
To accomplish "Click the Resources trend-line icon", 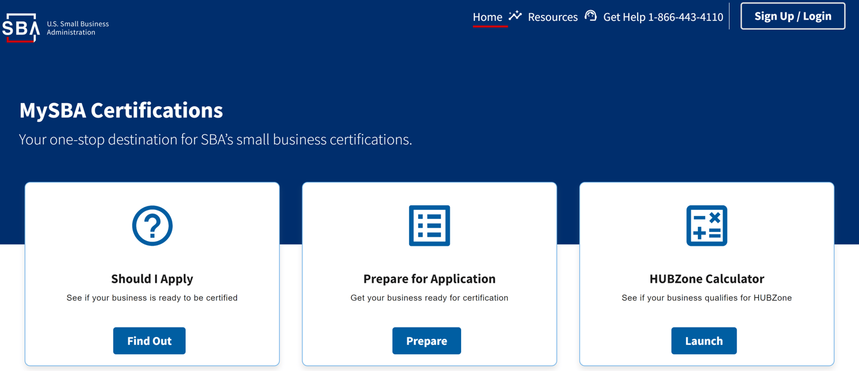I will (515, 16).
